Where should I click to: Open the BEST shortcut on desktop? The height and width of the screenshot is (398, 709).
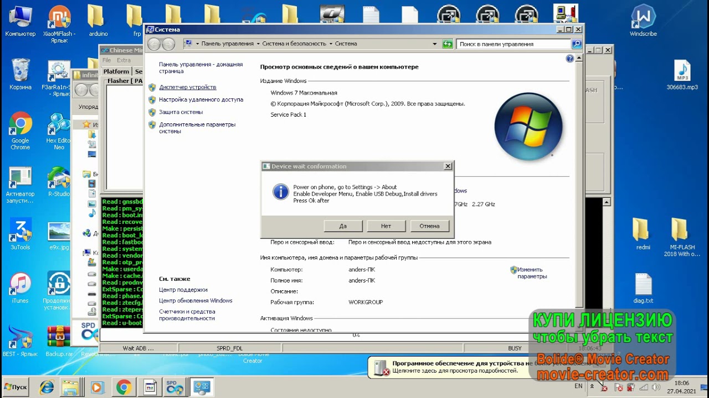click(20, 341)
